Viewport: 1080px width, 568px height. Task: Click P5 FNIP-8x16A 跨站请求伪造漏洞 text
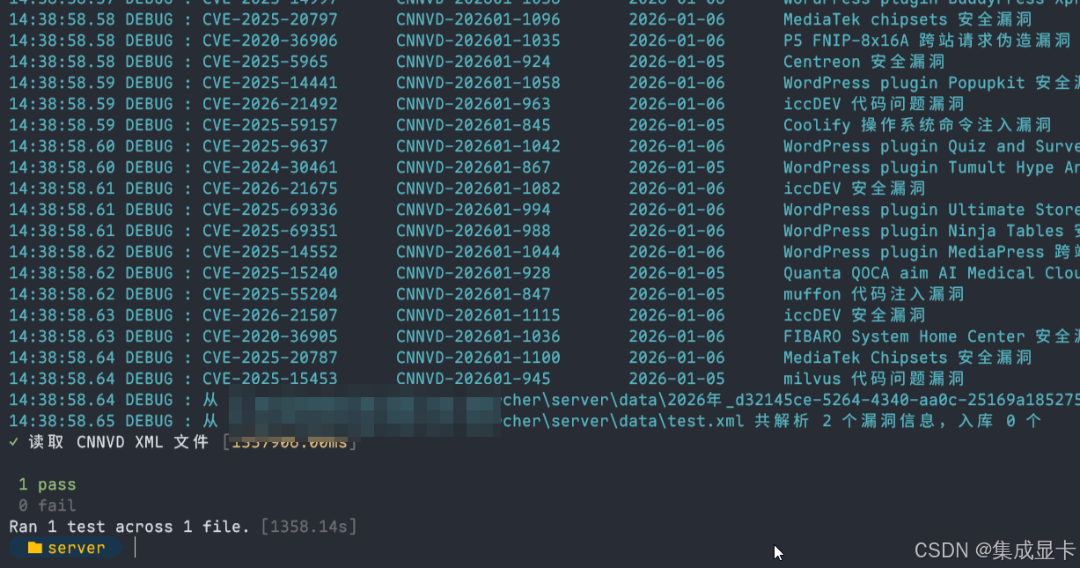(927, 41)
